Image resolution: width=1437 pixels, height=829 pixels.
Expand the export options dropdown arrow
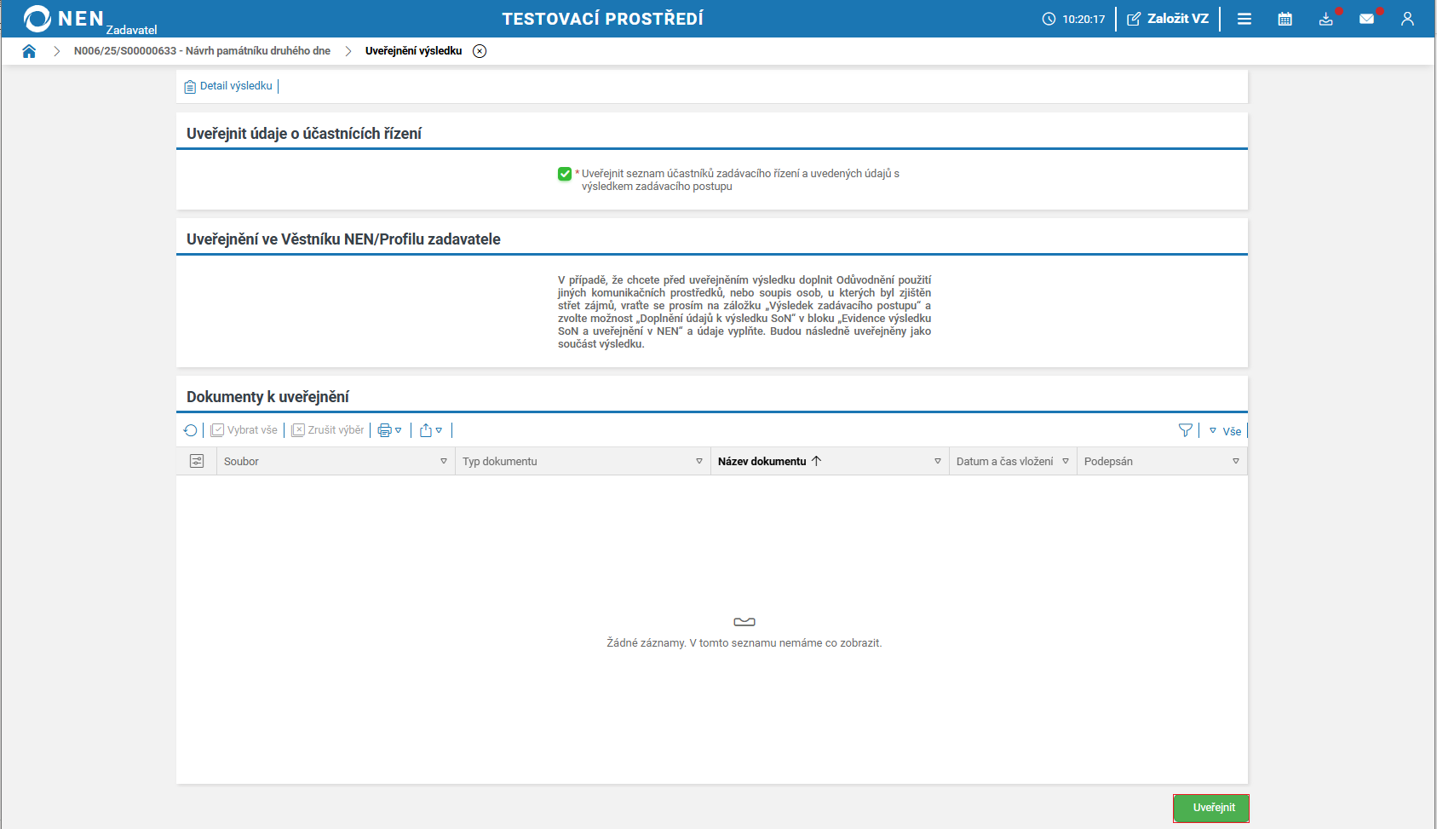pyautogui.click(x=440, y=430)
